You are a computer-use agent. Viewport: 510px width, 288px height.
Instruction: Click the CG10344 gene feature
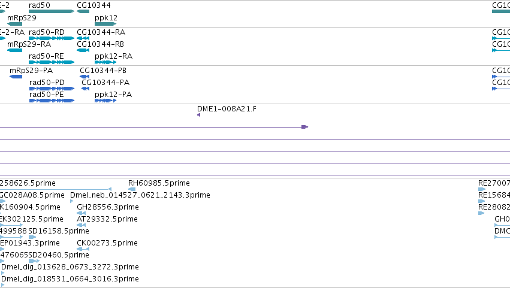(x=83, y=11)
